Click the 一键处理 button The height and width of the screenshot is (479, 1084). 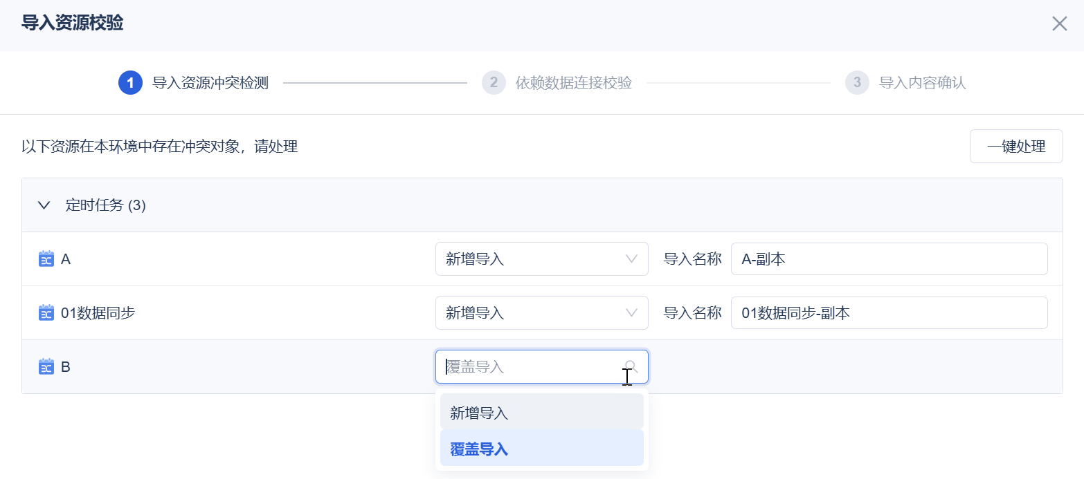(x=1015, y=147)
